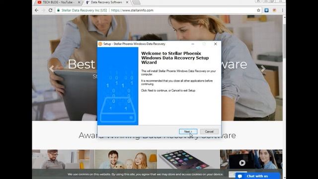This screenshot has width=318, height=179.
Task: Minimize the Setup wizard window
Action: tap(193, 44)
